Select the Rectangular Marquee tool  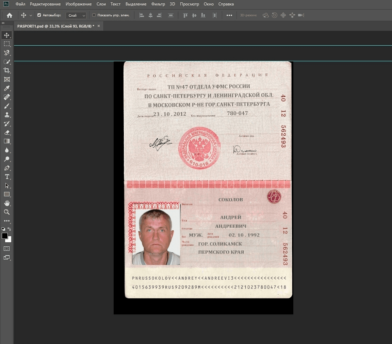point(7,44)
